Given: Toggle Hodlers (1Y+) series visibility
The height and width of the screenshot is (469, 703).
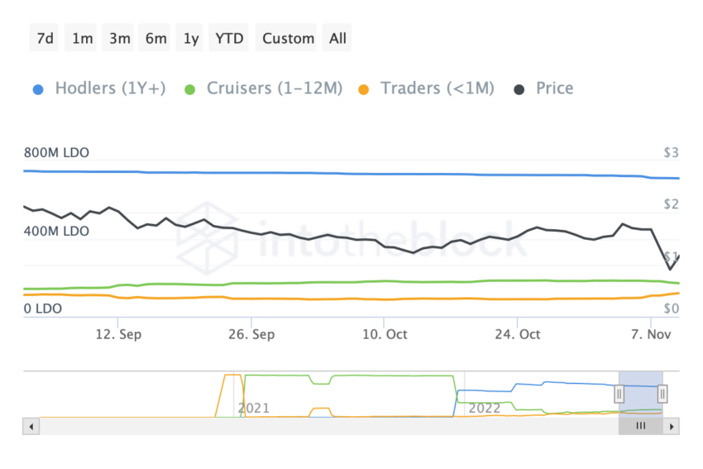Looking at the screenshot, I should click(x=110, y=89).
